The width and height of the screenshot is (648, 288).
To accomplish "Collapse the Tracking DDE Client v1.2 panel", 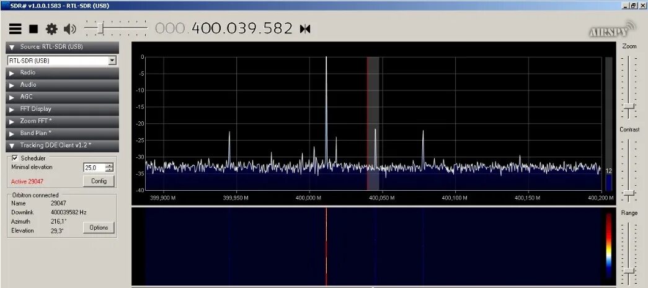I will pos(63,145).
